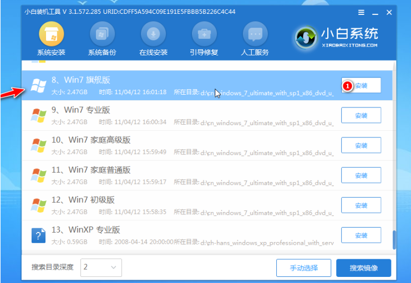This screenshot has width=411, height=283.
Task: Install Win7 专业版 with 安装 button
Action: pyautogui.click(x=361, y=115)
